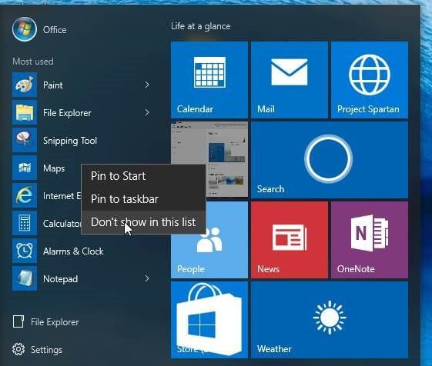Screen dimensions: 432x366
Task: Open the Mail tile
Action: (x=290, y=80)
